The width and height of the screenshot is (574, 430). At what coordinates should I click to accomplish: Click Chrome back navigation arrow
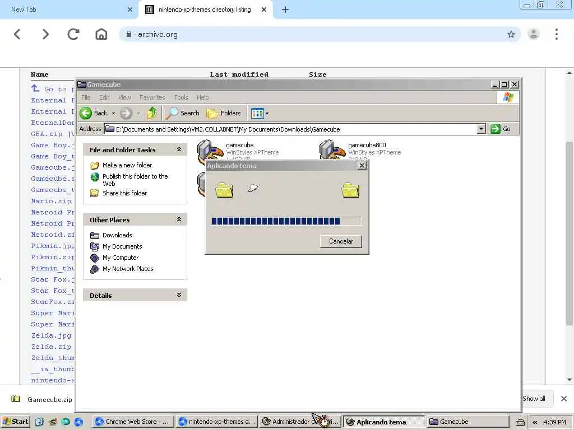pyautogui.click(x=17, y=34)
